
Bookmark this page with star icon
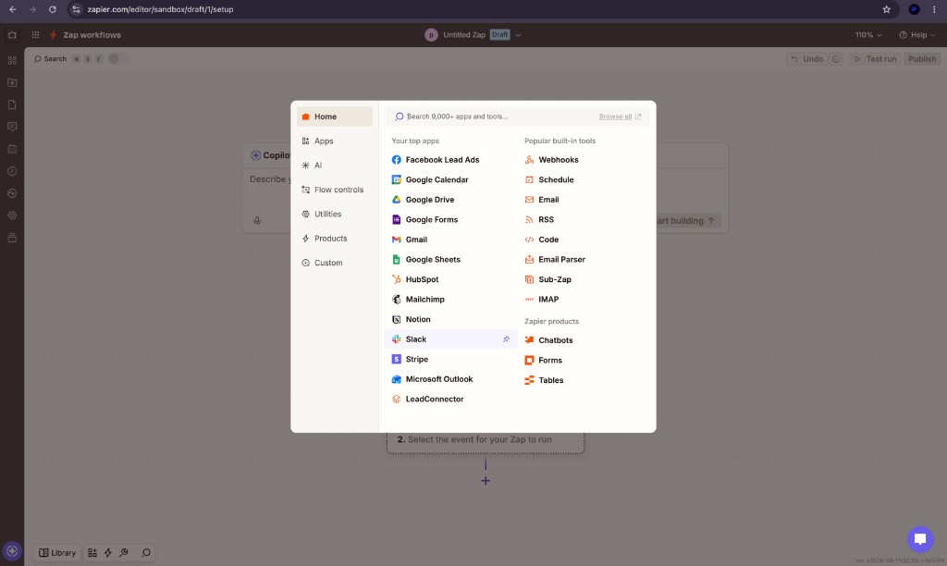pos(887,9)
